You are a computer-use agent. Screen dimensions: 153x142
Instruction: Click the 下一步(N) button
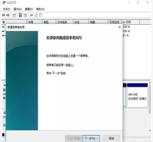click(x=91, y=138)
